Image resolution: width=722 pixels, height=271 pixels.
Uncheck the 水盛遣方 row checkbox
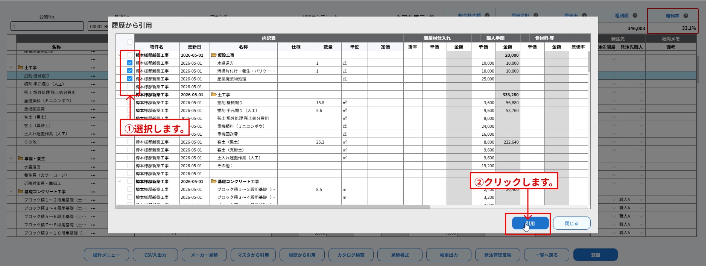130,63
